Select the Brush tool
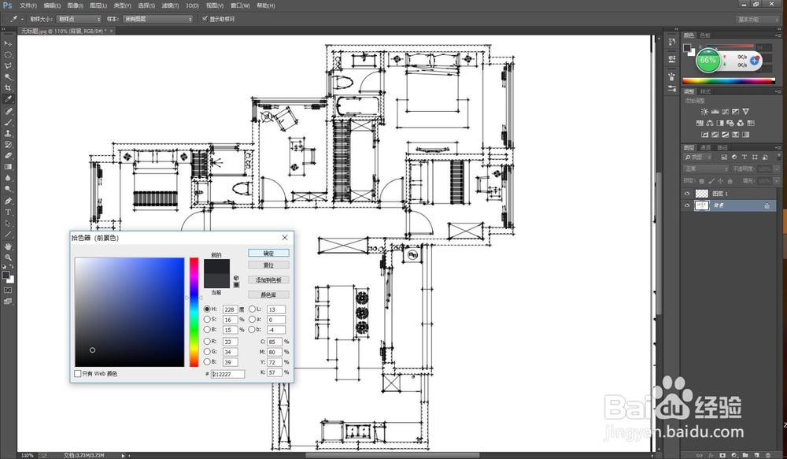The height and width of the screenshot is (459, 787). tap(8, 122)
